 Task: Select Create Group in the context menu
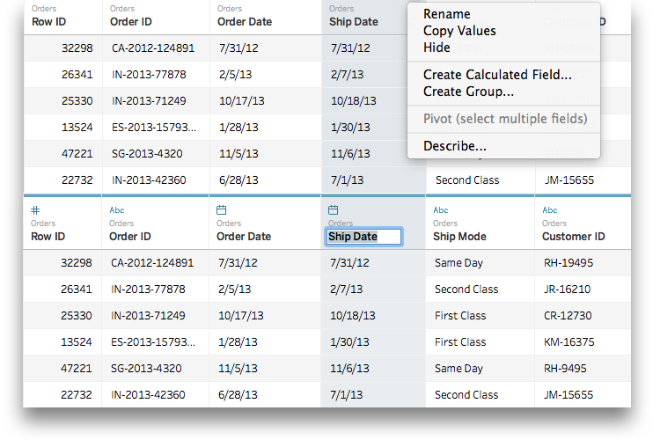click(x=468, y=92)
